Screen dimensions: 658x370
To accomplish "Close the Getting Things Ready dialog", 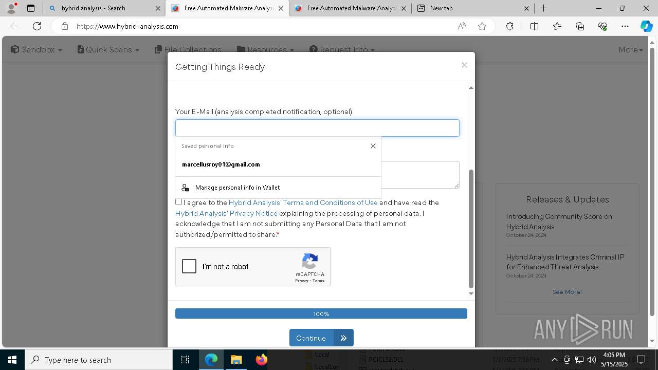I will (x=464, y=65).
